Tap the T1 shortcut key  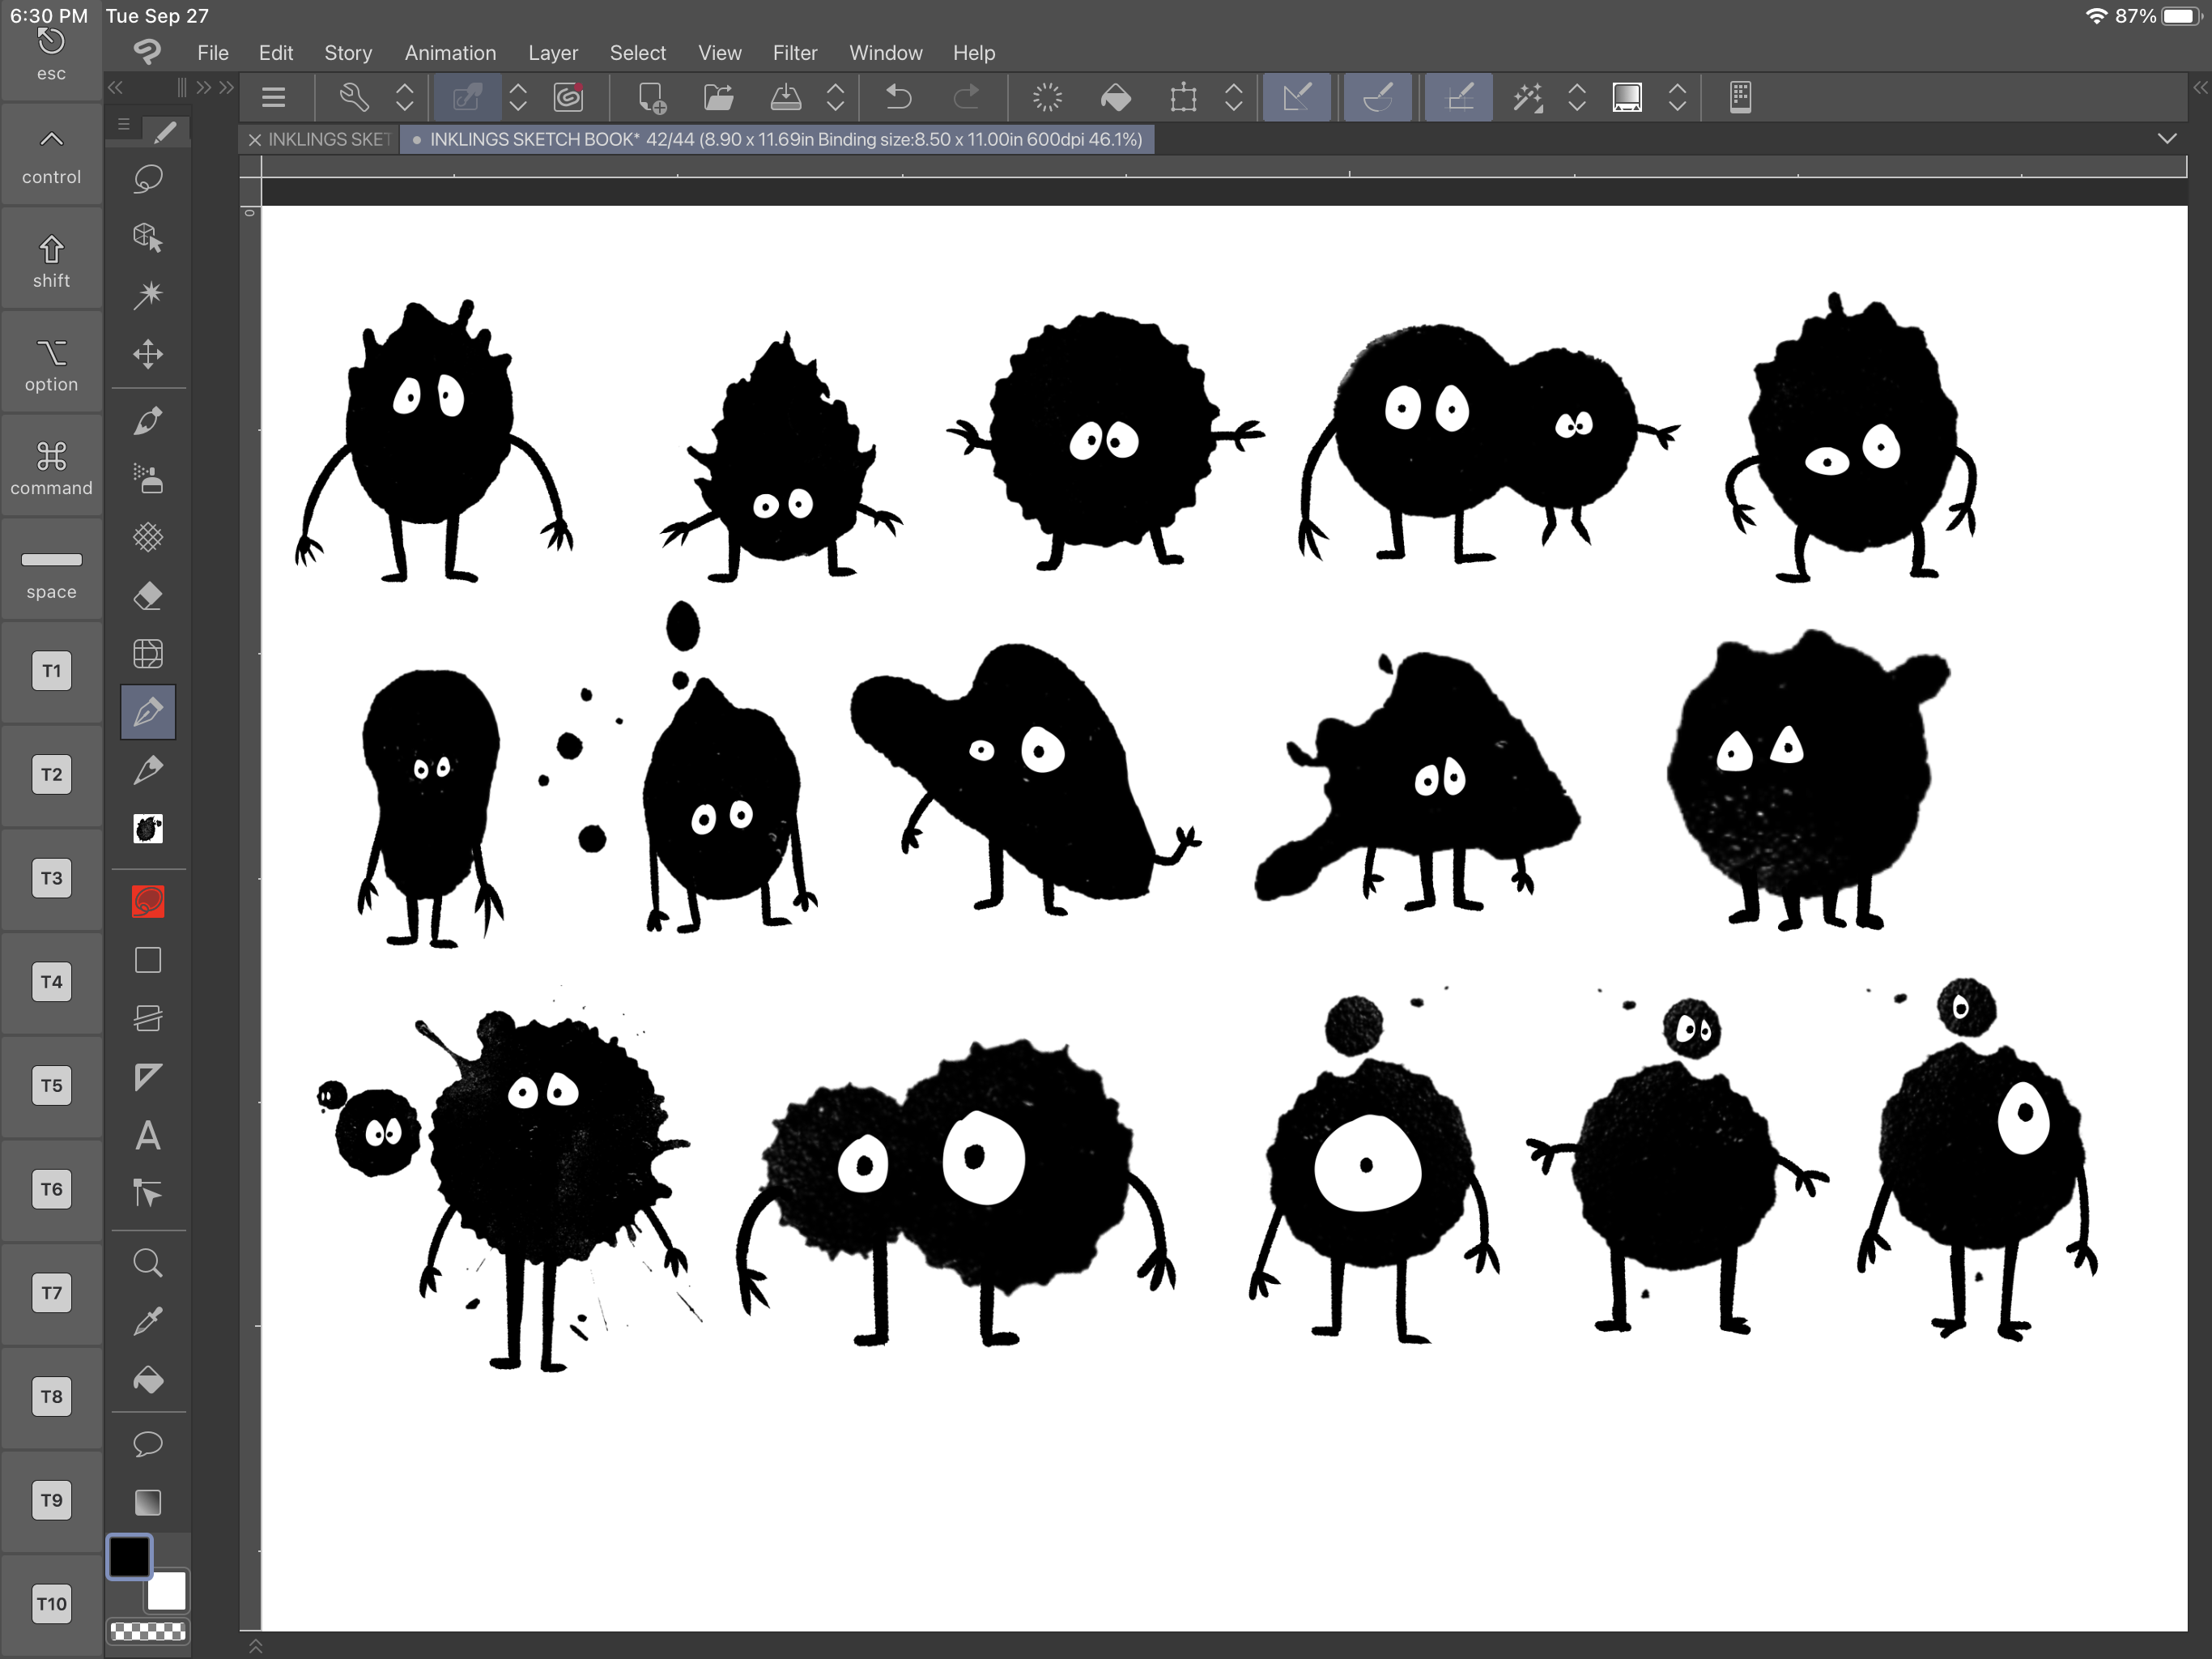coord(51,672)
